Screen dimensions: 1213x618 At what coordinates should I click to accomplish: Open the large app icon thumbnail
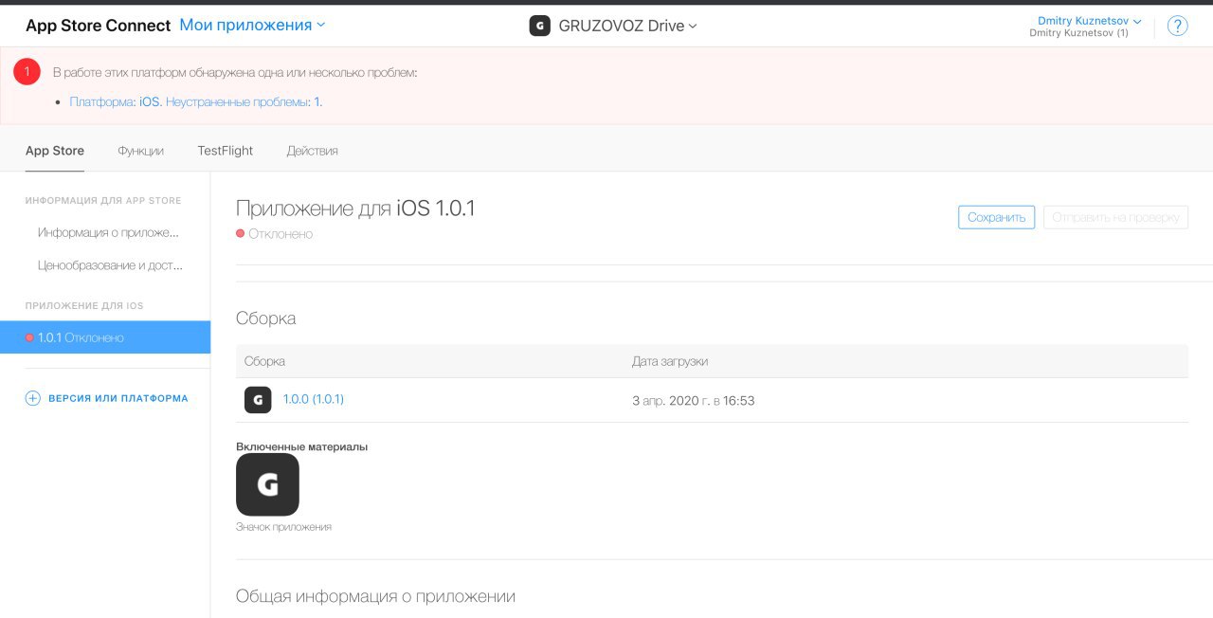[x=267, y=484]
